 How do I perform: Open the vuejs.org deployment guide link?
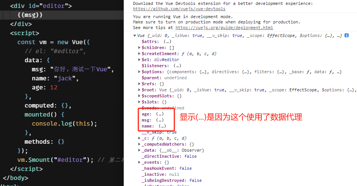pos(224,28)
